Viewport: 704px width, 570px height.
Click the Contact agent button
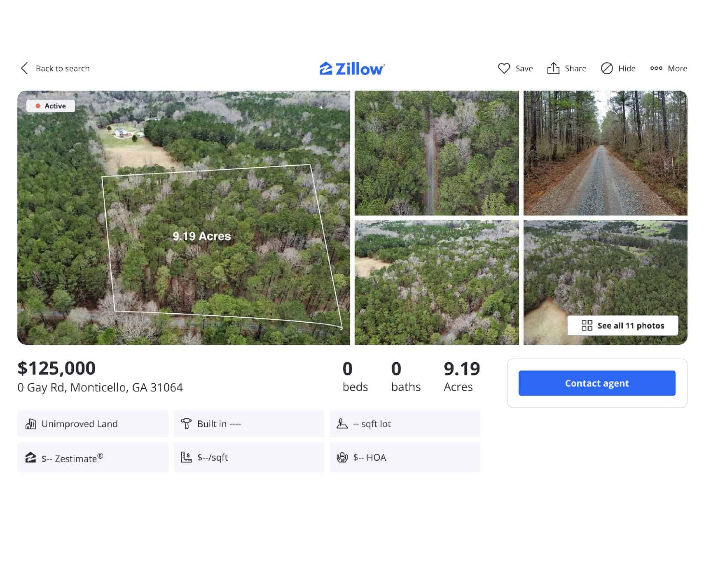click(x=596, y=383)
